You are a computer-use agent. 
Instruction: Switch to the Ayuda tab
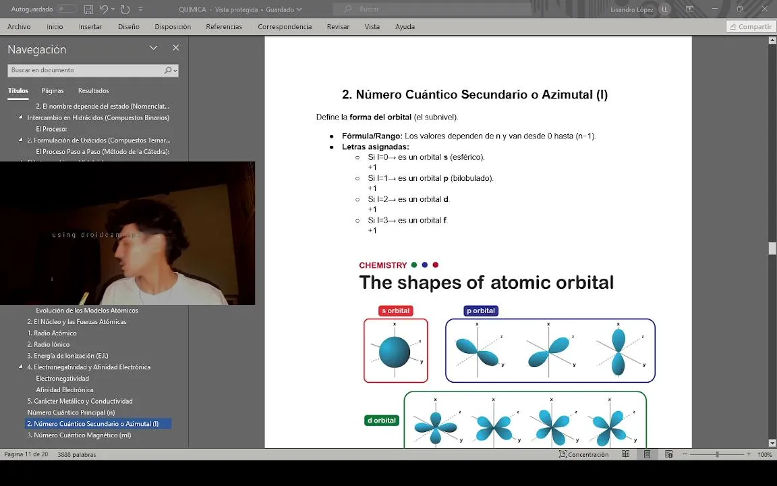click(405, 27)
